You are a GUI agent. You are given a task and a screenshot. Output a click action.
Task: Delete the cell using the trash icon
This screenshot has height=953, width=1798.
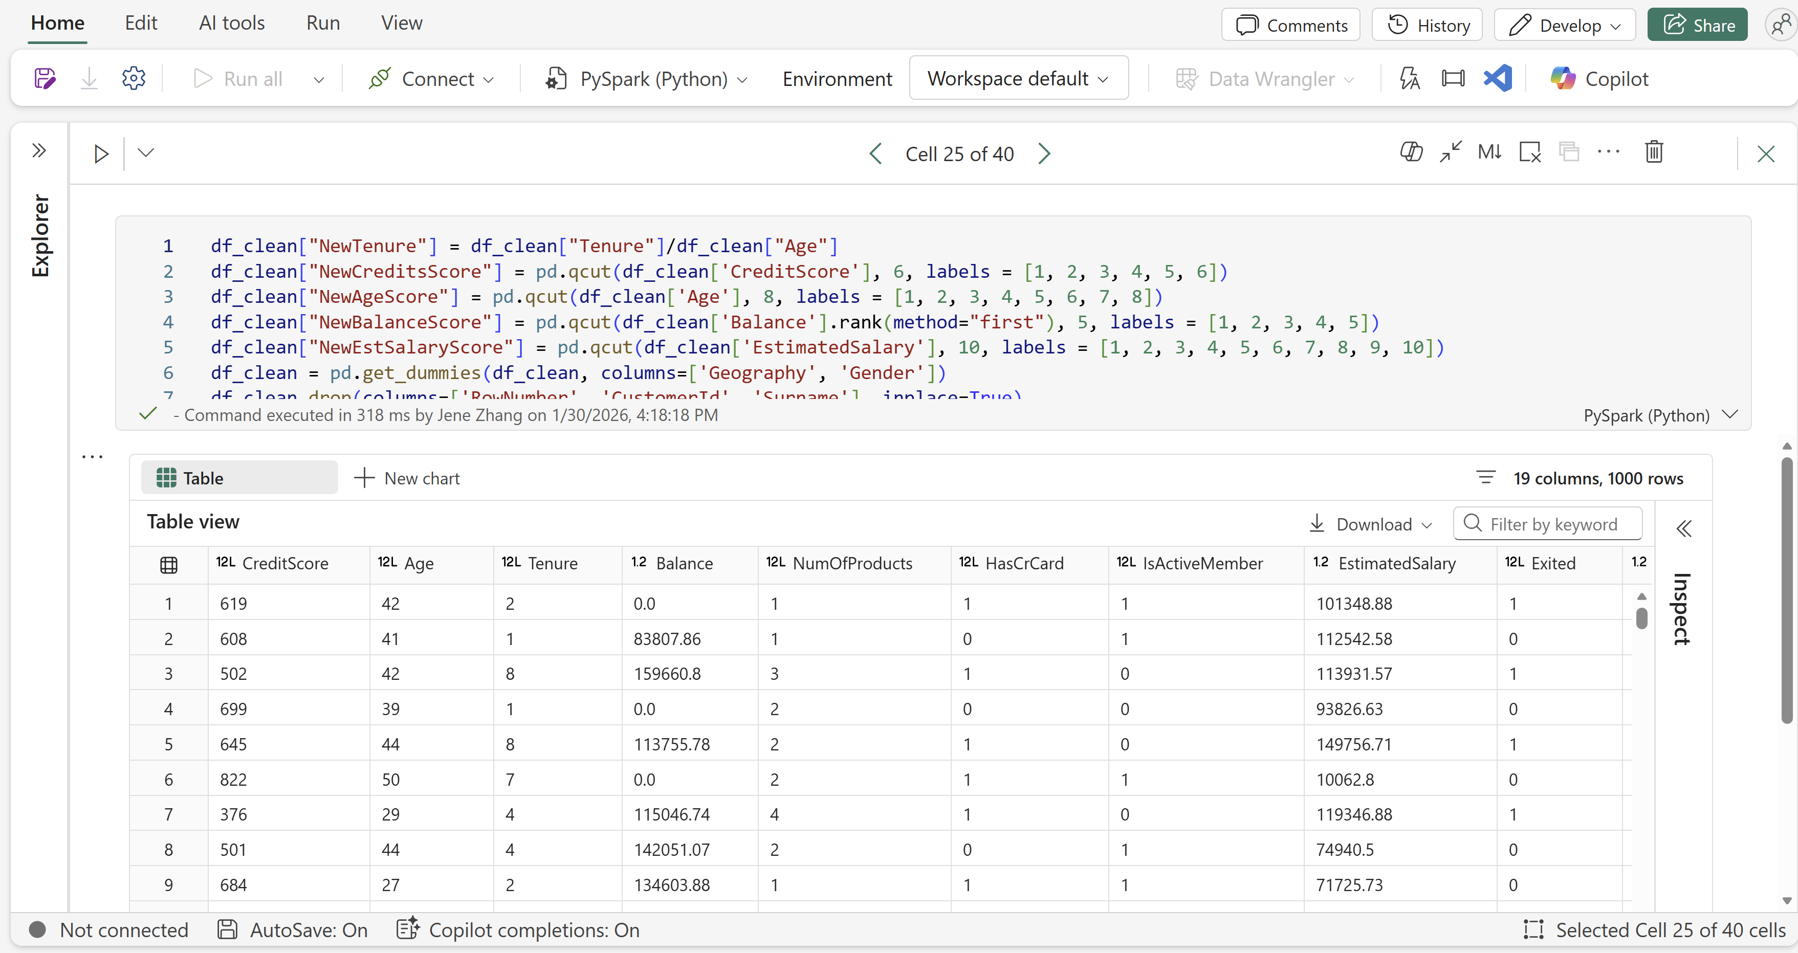[1654, 151]
